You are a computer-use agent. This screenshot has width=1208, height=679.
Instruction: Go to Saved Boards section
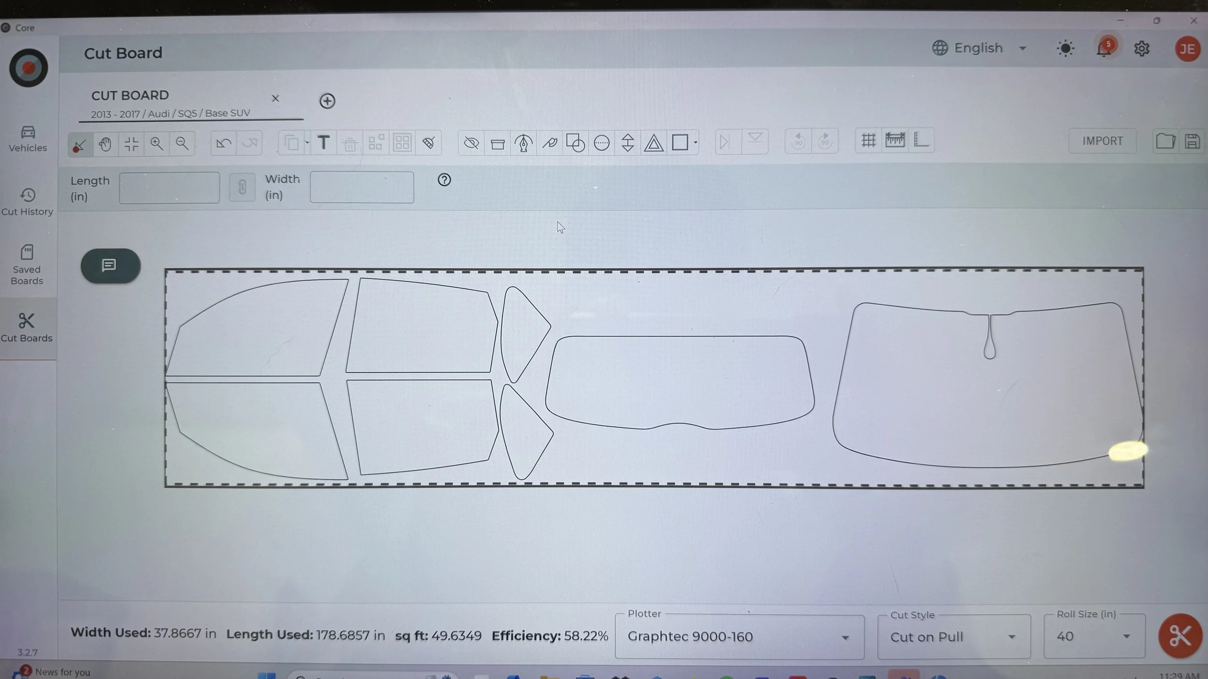point(27,264)
